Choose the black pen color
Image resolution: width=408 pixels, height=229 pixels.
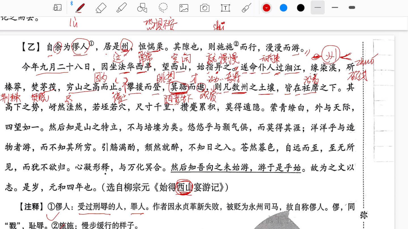(301, 8)
